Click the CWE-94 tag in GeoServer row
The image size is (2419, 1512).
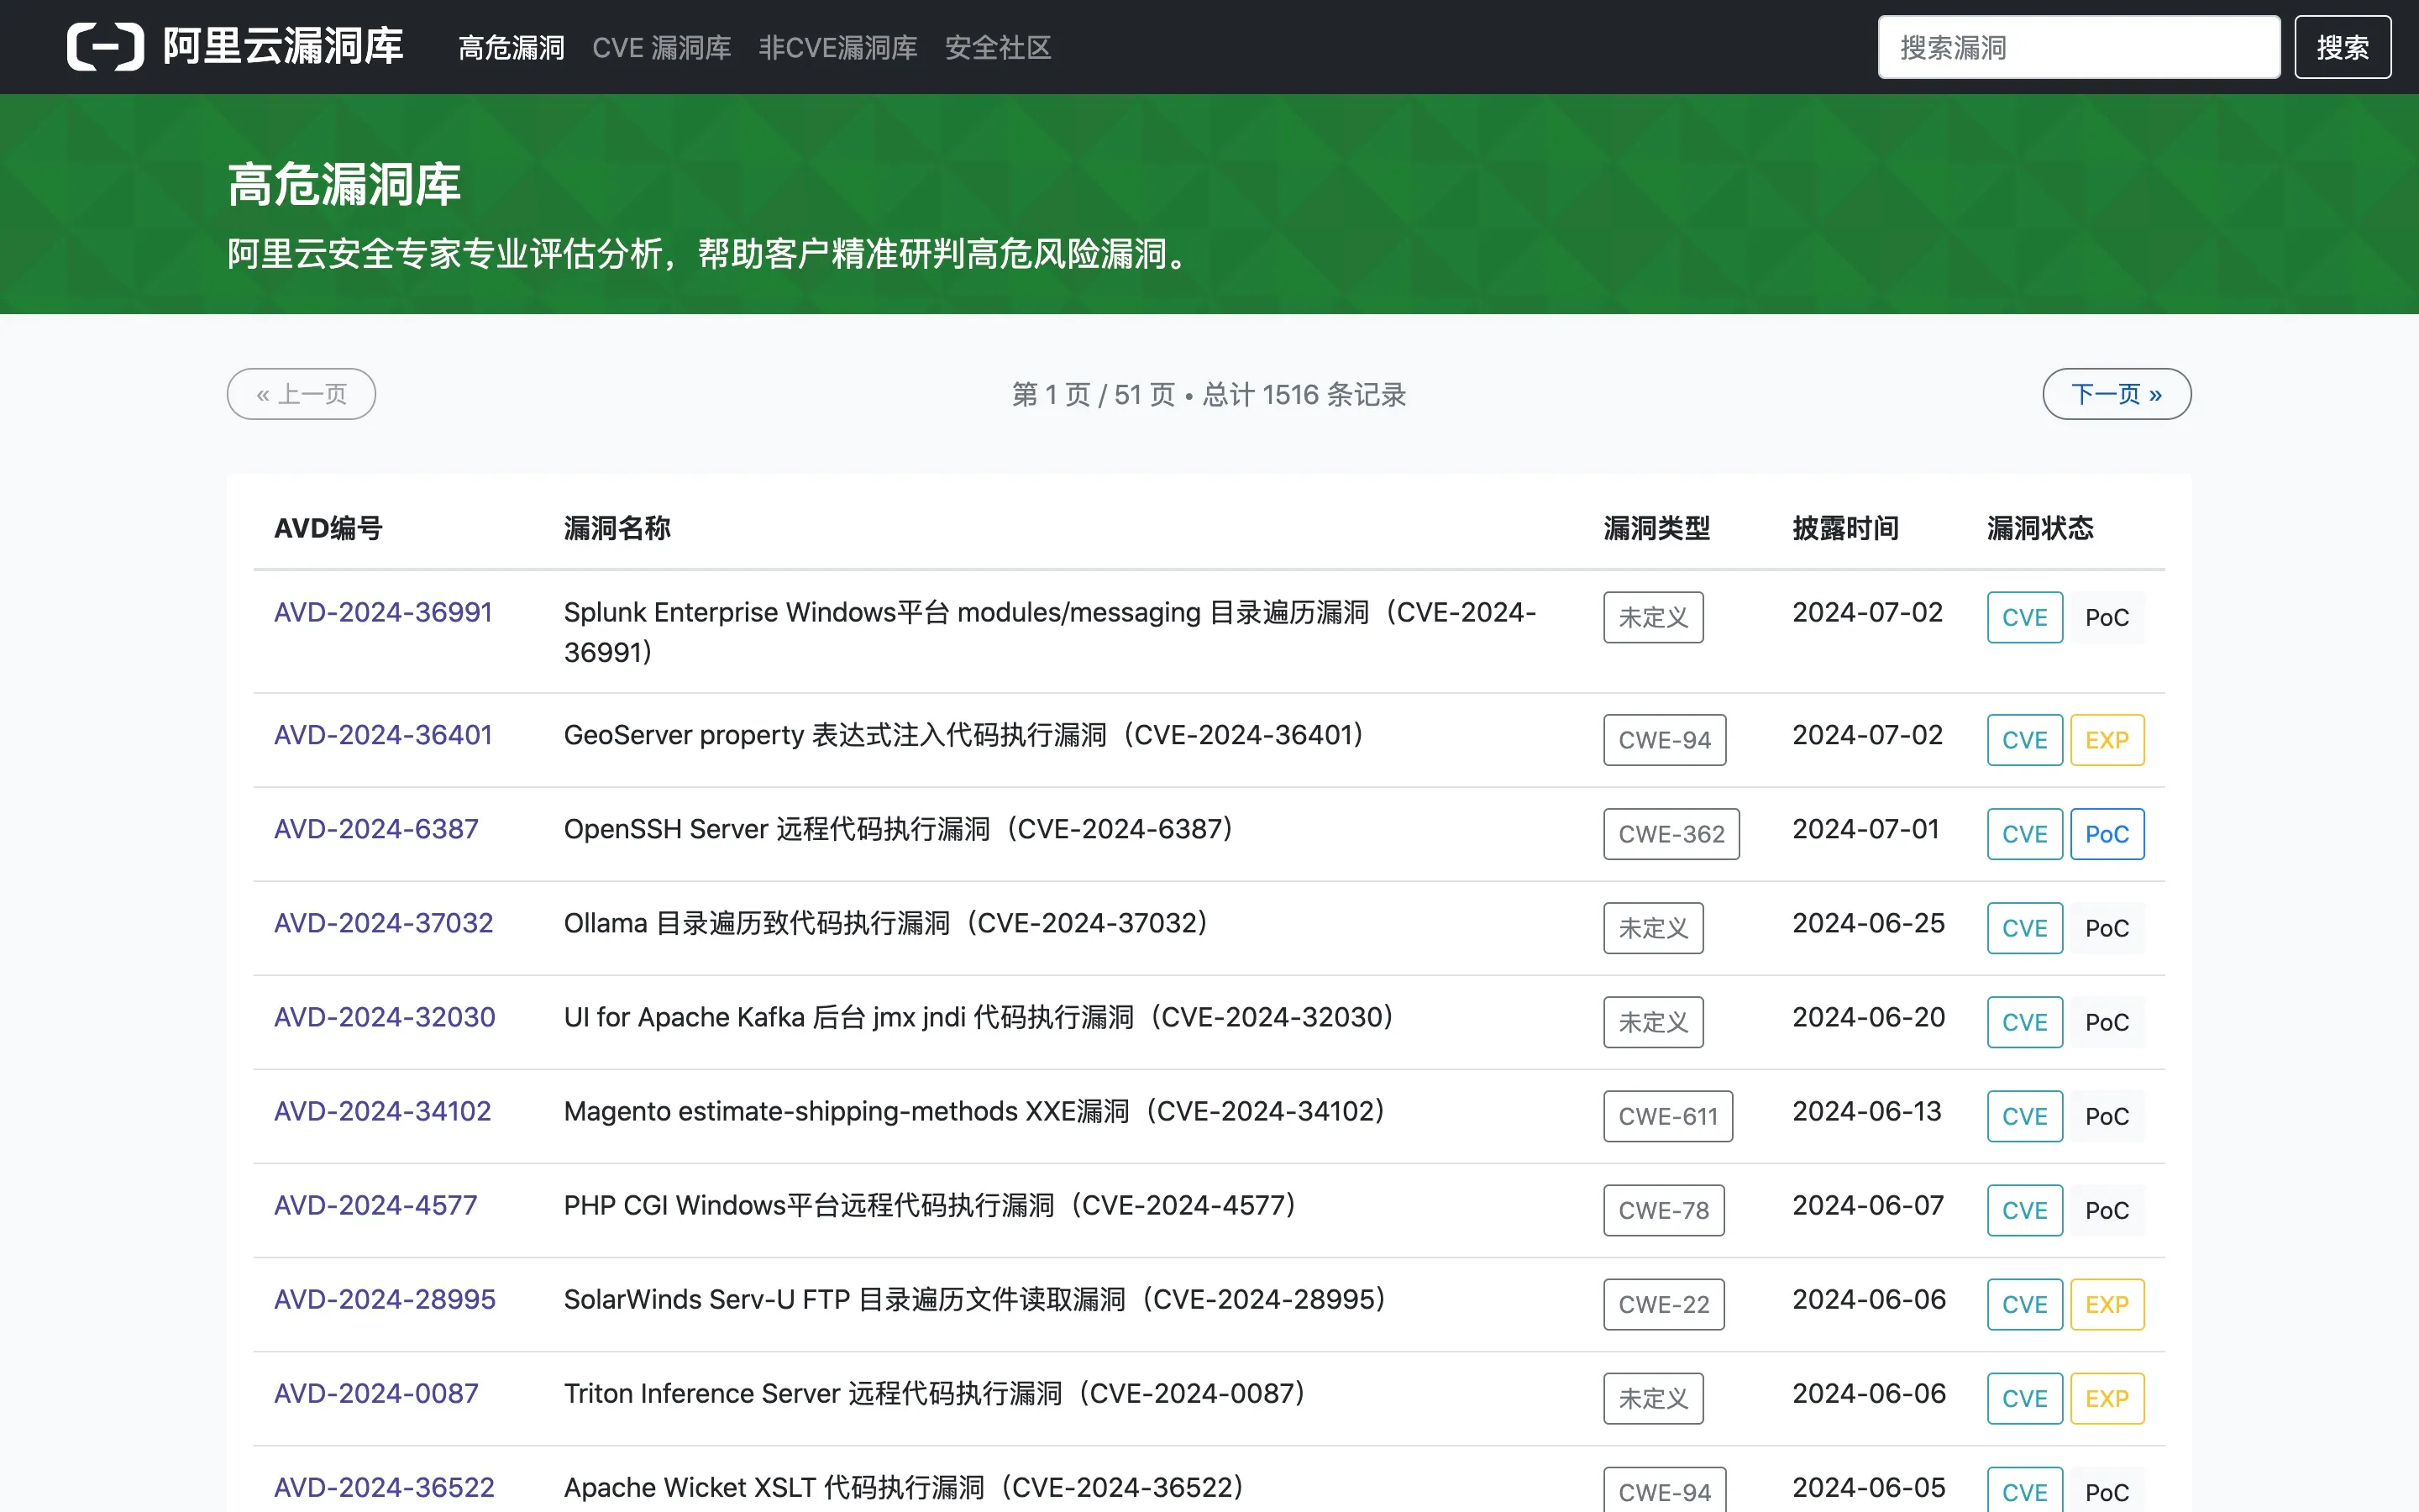pos(1664,740)
